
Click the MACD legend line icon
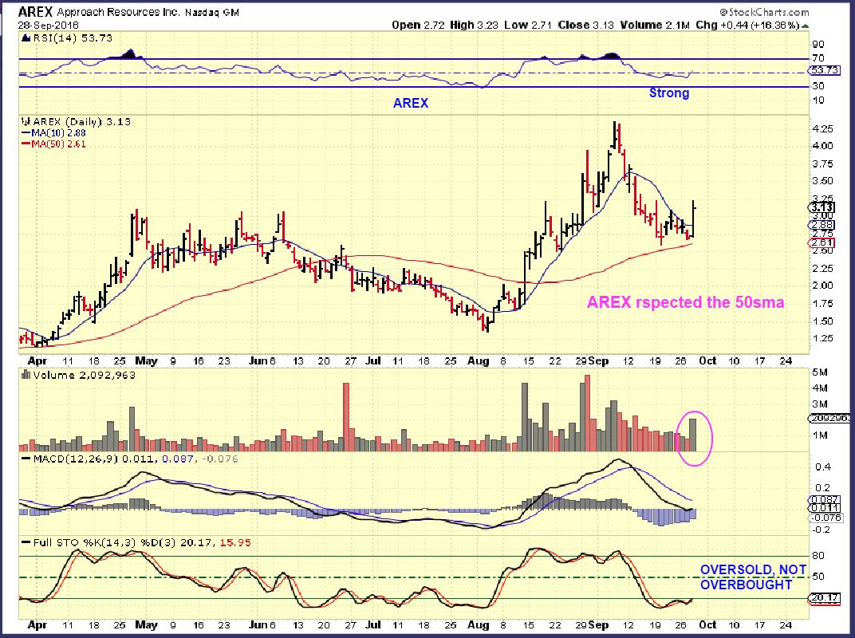pos(26,459)
